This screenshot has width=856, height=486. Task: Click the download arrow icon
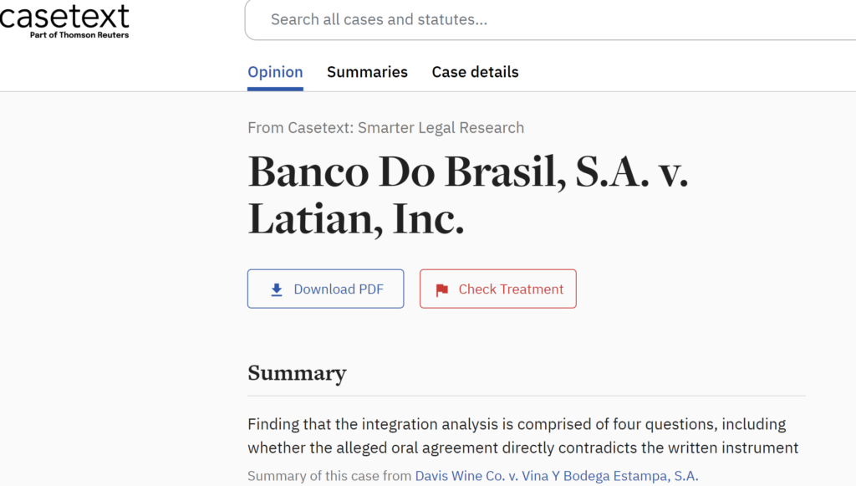[277, 289]
